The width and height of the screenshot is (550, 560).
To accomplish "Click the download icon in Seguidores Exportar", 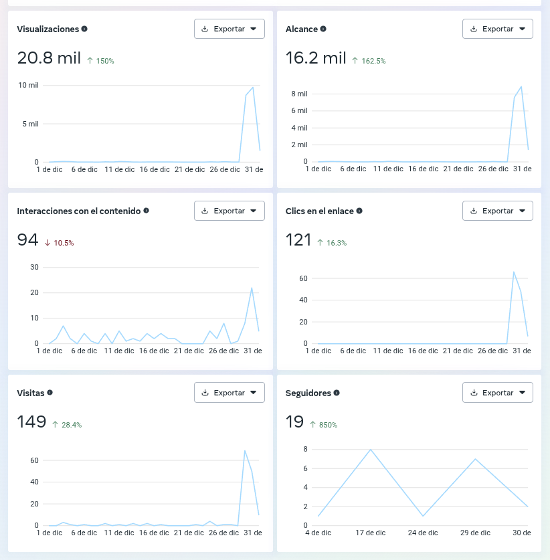I will (474, 393).
